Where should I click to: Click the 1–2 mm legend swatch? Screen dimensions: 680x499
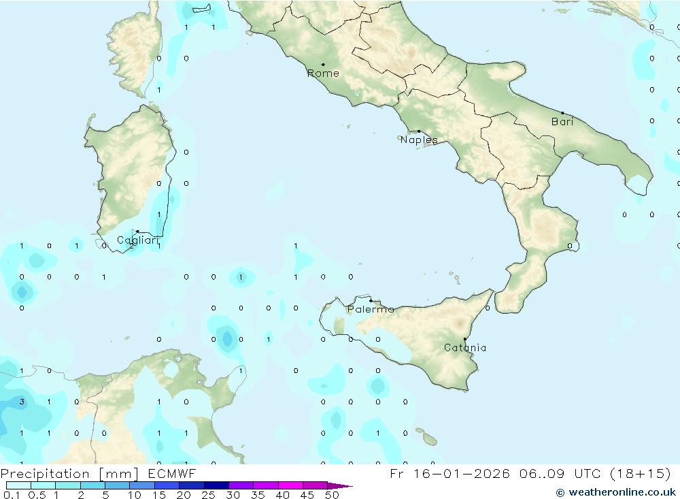tap(68, 485)
